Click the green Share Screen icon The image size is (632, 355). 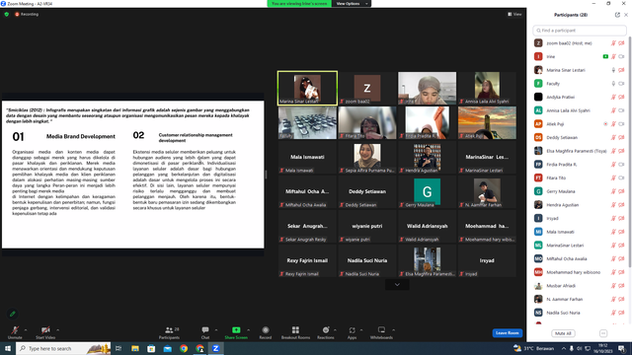[x=236, y=330]
